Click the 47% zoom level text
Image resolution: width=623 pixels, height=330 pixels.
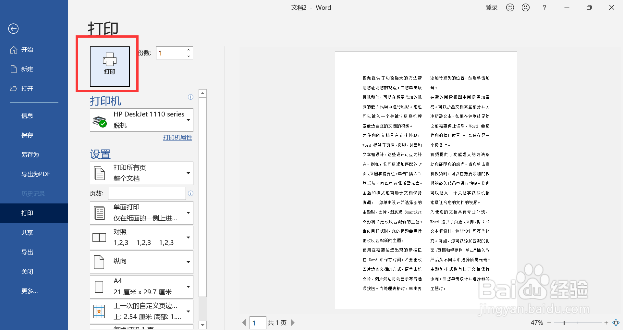tap(537, 323)
